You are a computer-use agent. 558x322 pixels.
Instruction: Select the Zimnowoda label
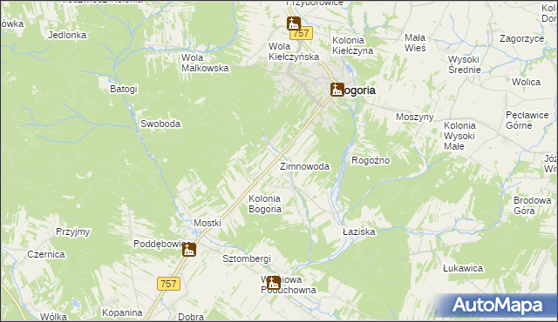point(304,166)
